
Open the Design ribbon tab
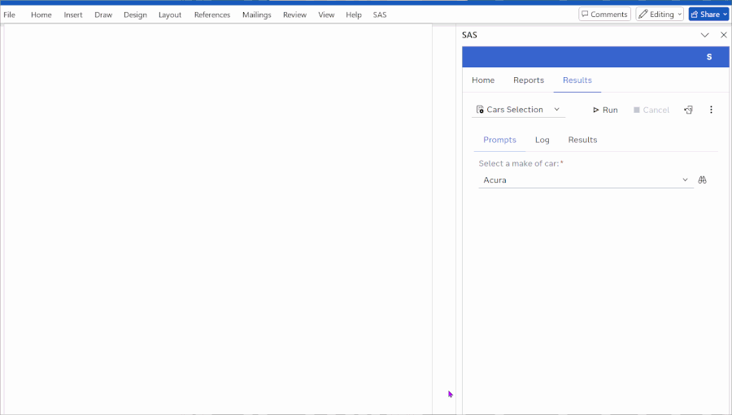coord(135,15)
